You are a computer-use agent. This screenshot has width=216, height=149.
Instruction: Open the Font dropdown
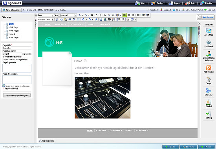pos(46,15)
